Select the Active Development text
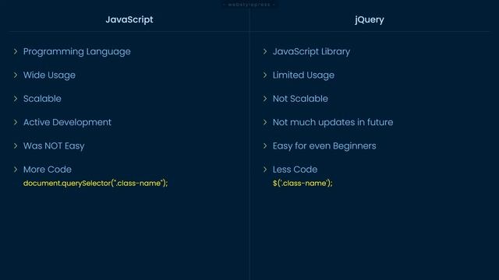499x280 pixels. (67, 122)
